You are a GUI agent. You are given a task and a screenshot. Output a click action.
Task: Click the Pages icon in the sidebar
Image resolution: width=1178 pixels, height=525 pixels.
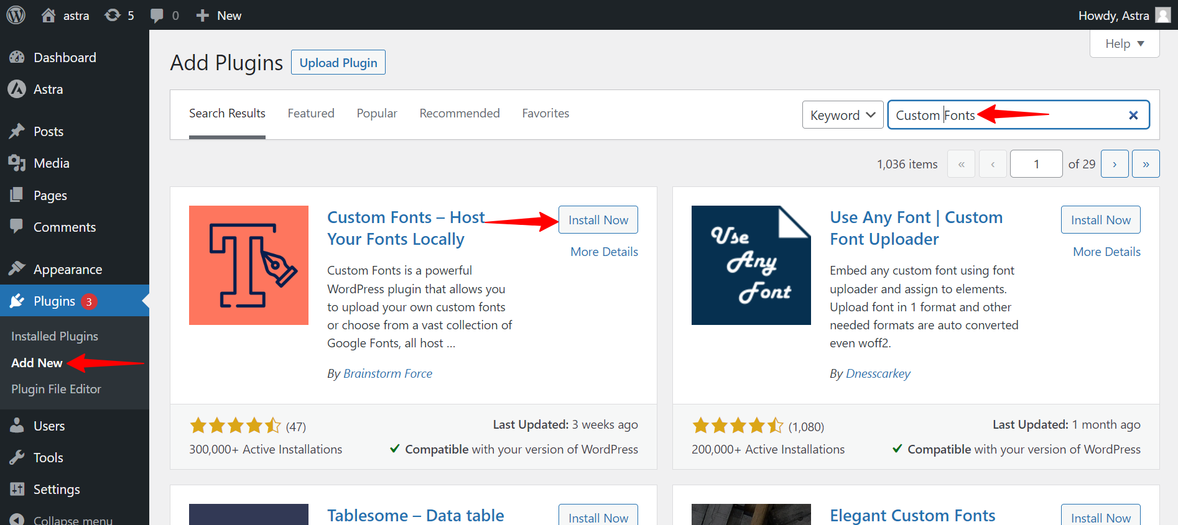(17, 195)
